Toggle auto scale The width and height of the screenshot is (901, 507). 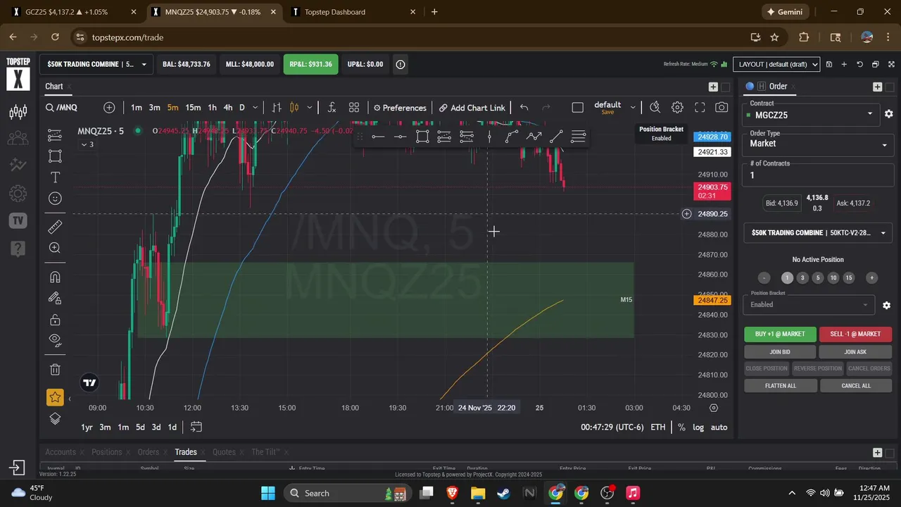tap(719, 427)
